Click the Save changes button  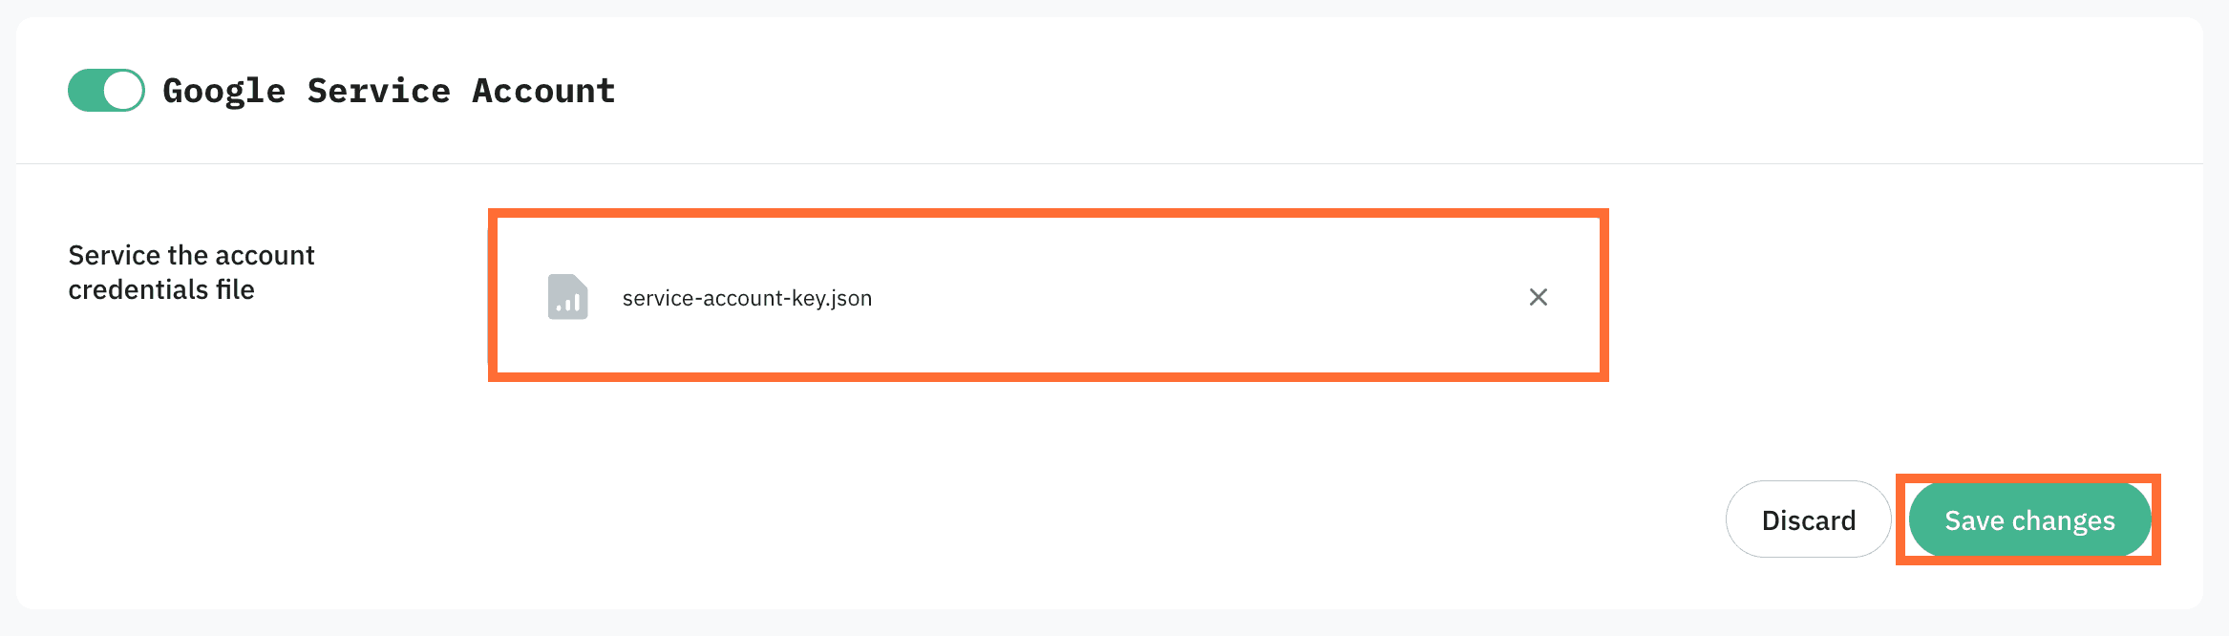2029,520
